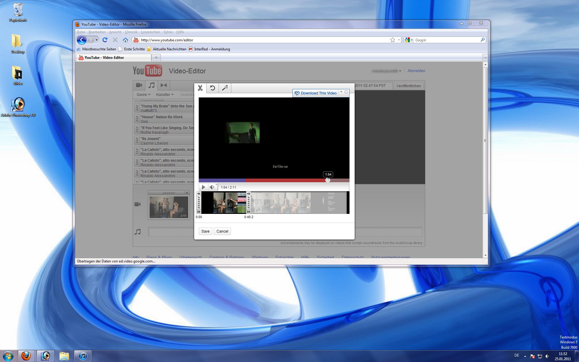Open the Datei menu
579x362 pixels.
point(81,32)
